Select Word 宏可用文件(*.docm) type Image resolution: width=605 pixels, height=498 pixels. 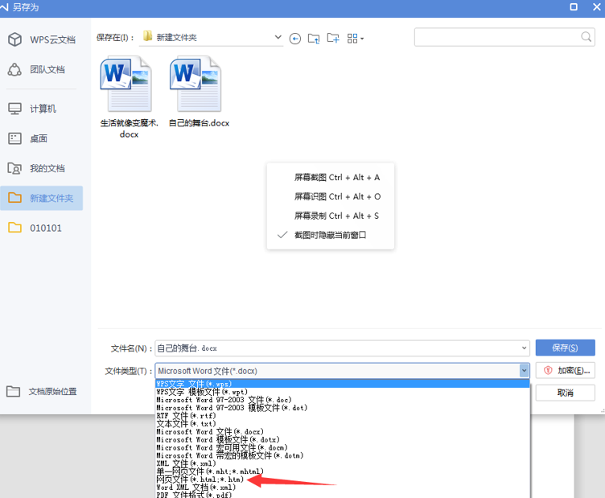(x=342, y=447)
